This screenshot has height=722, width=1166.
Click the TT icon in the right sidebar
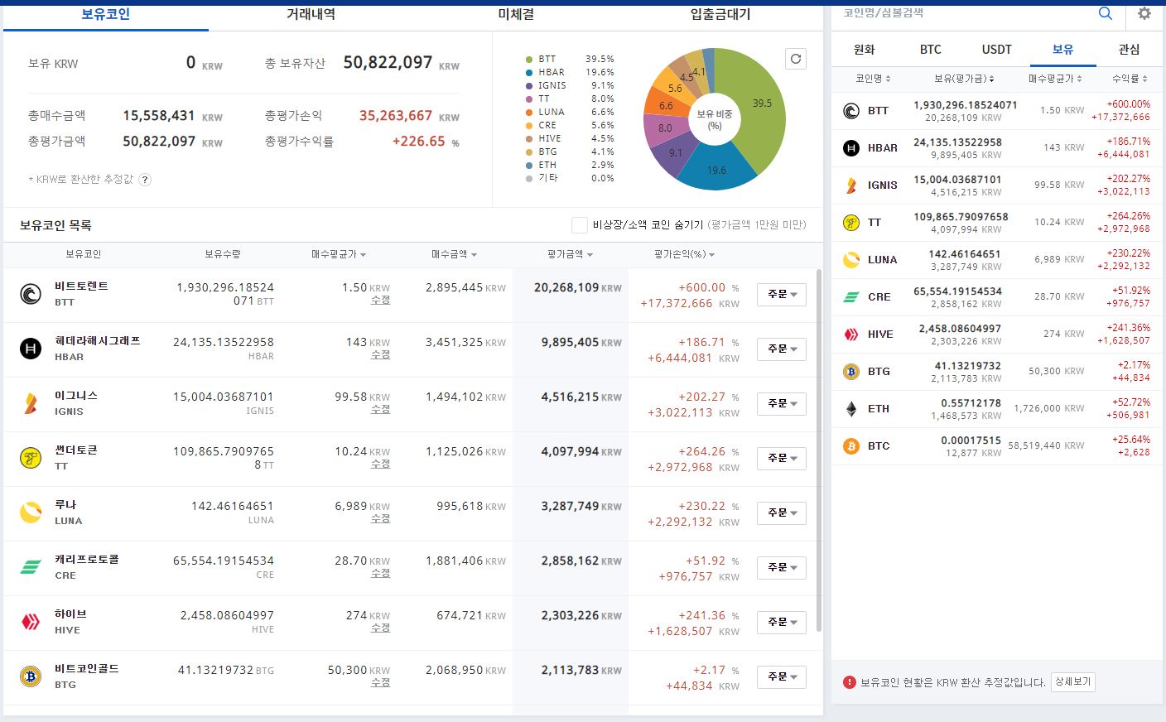[851, 223]
